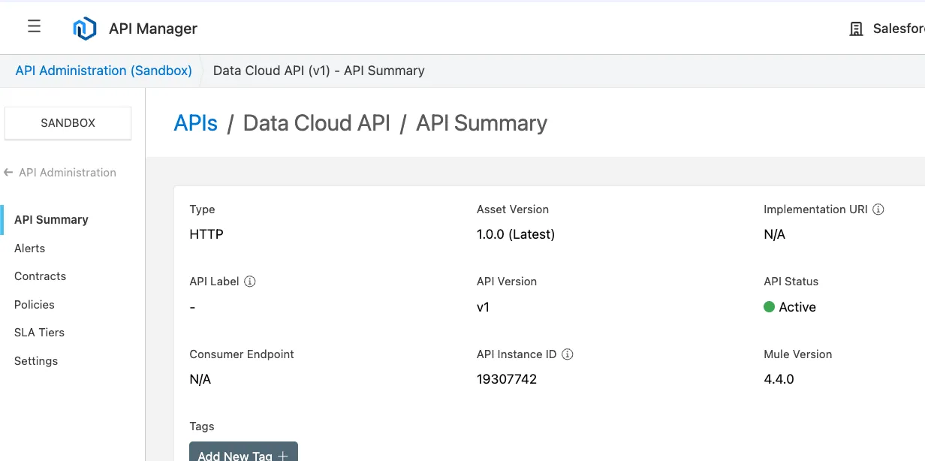Open the API Administration (Sandbox) breadcrumb
Image resolution: width=925 pixels, height=461 pixels.
(x=104, y=71)
